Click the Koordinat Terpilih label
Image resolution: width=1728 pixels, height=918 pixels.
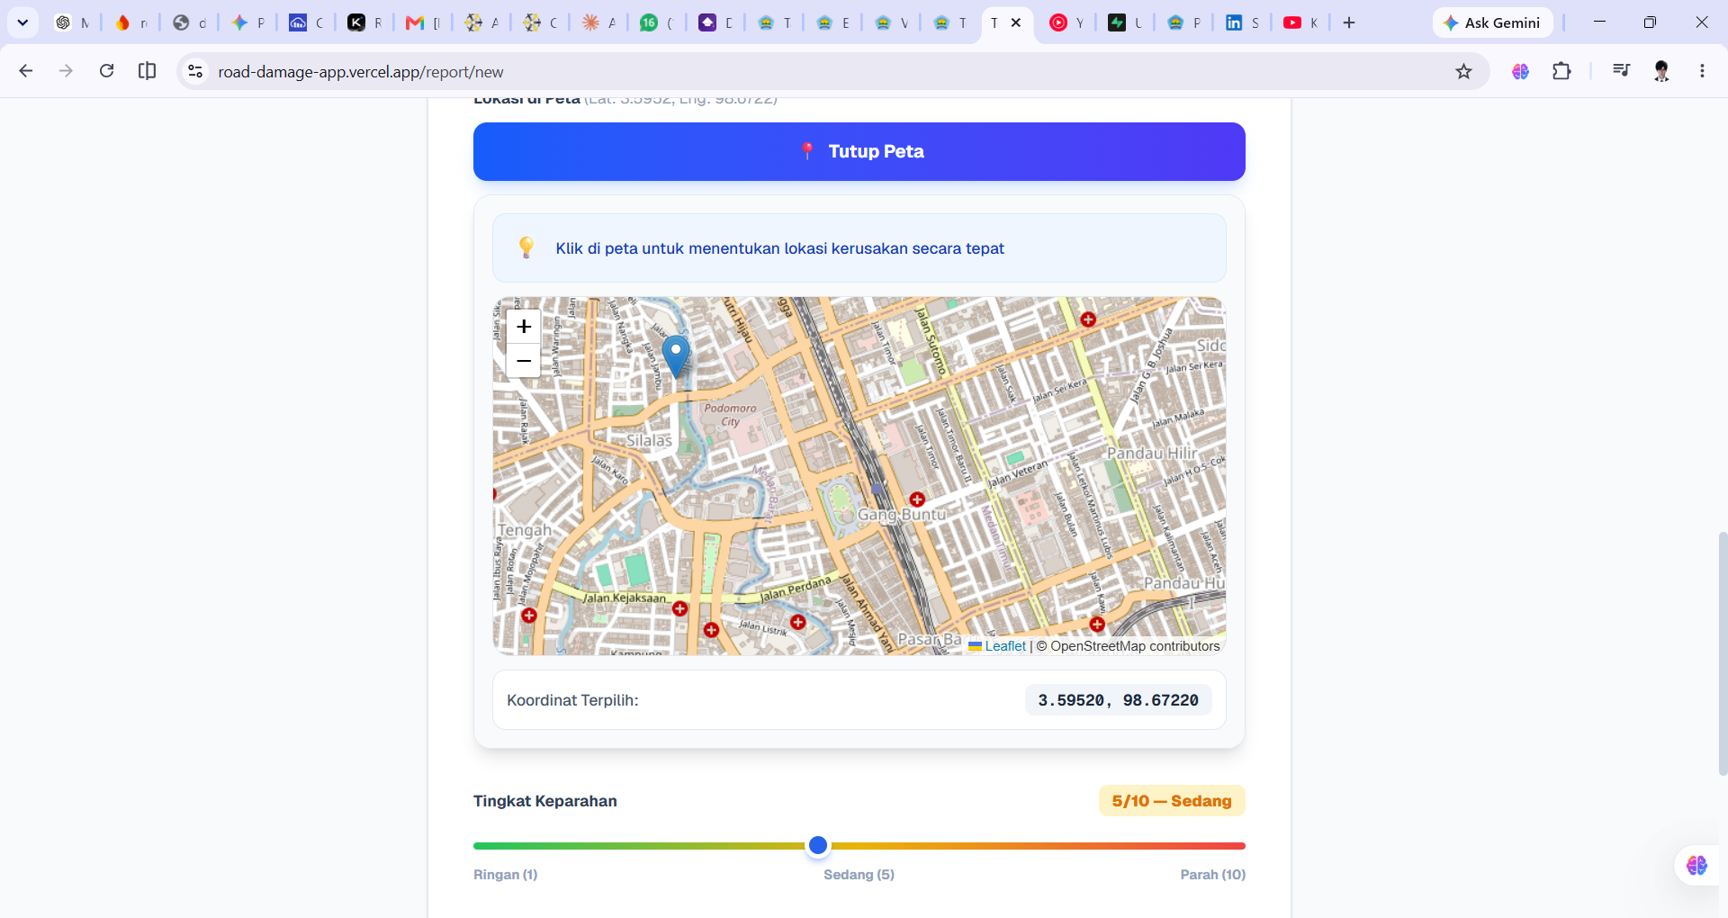[572, 700]
